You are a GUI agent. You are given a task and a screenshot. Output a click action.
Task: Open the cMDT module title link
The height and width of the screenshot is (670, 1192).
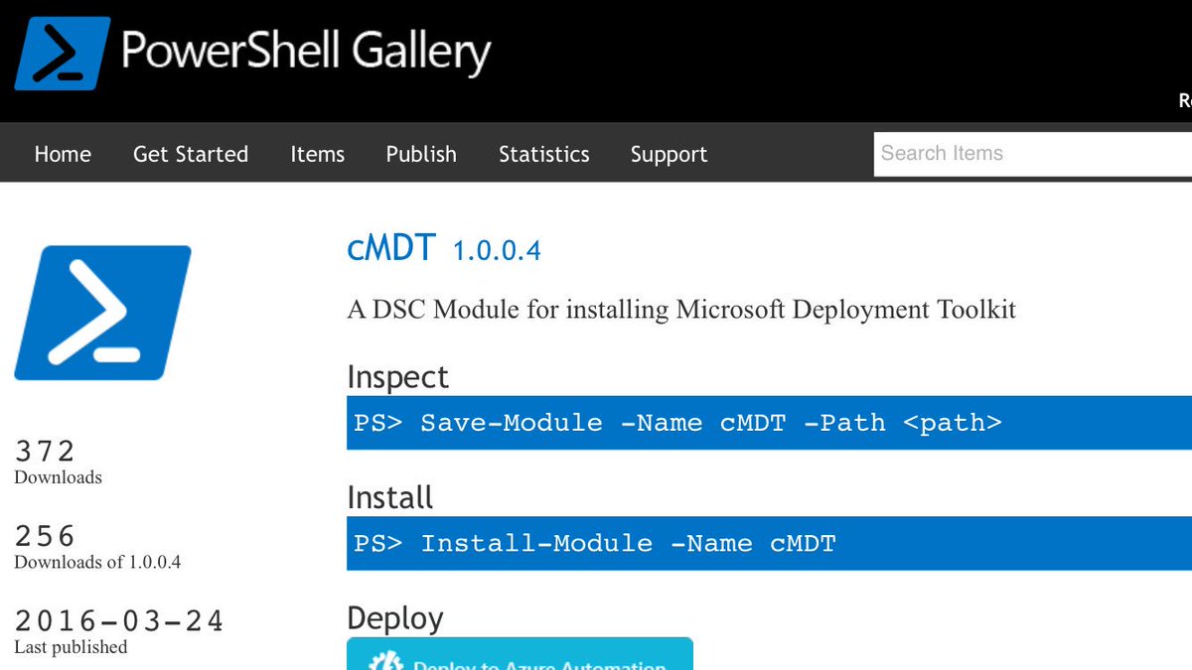(x=391, y=246)
